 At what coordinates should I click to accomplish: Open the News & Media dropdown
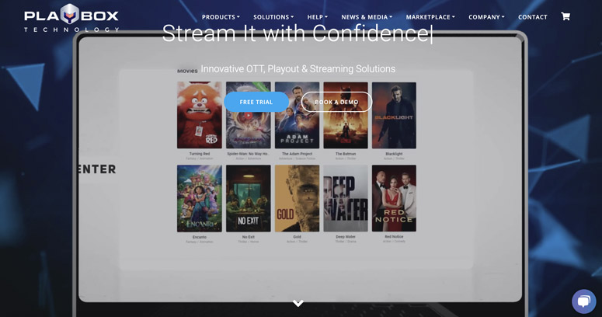[x=367, y=17]
